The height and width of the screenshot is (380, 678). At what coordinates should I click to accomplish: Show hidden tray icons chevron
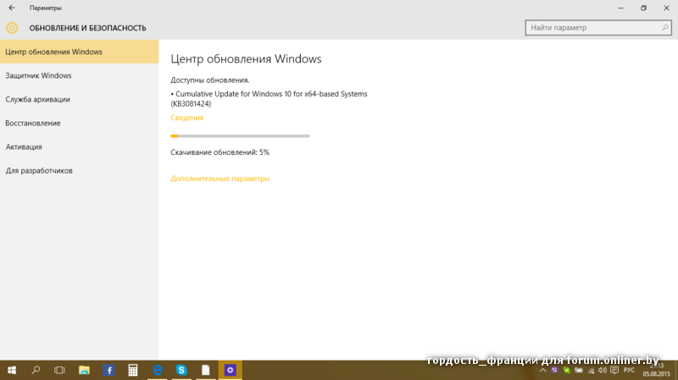[x=543, y=370]
